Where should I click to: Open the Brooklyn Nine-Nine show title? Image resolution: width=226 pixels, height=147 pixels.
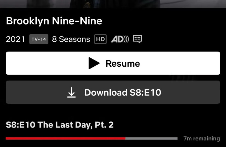[54, 21]
